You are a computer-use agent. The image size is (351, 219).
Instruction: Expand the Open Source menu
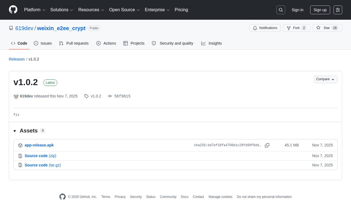124,10
